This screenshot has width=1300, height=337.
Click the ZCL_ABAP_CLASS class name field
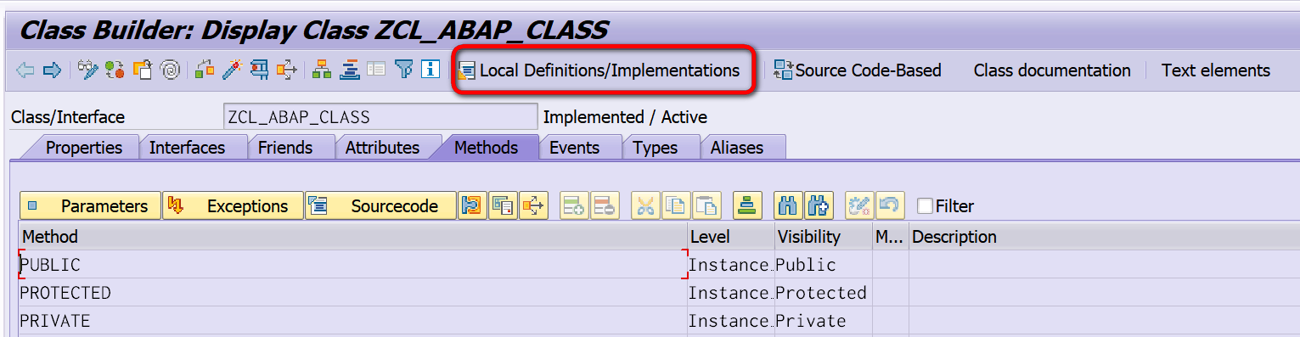380,117
